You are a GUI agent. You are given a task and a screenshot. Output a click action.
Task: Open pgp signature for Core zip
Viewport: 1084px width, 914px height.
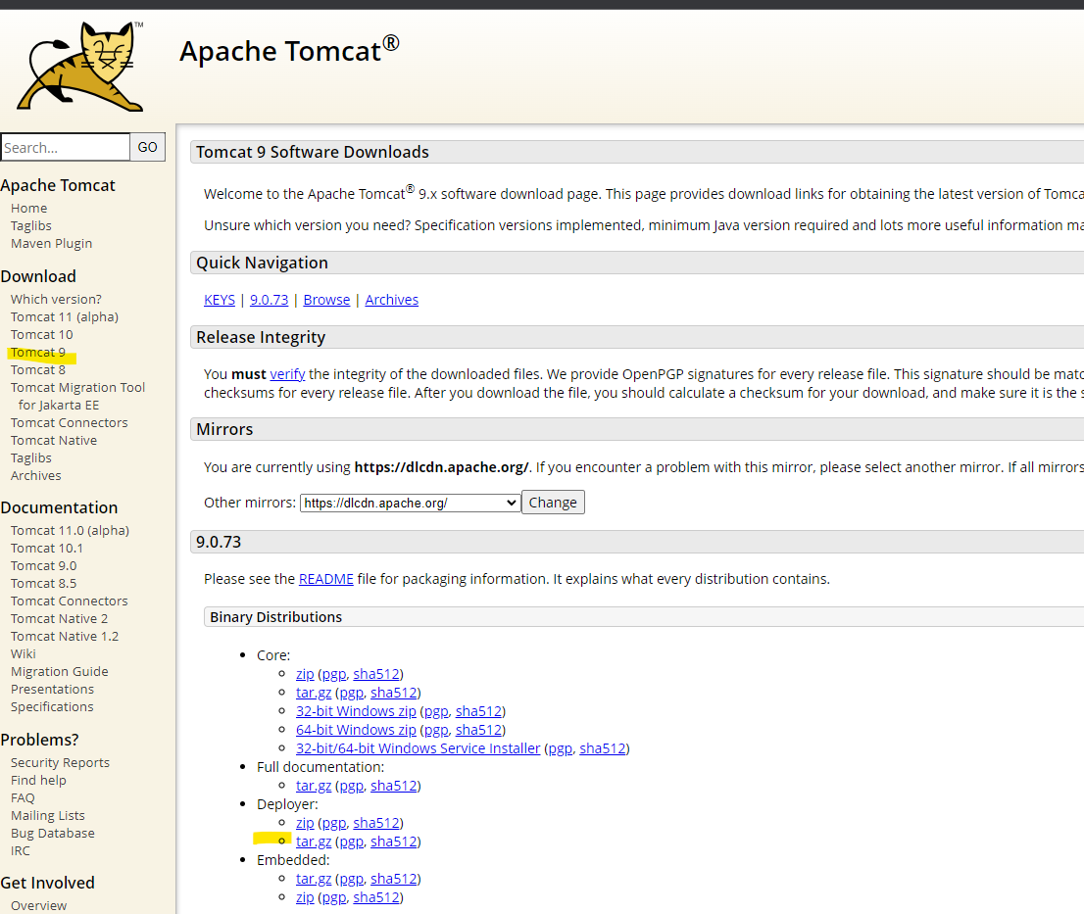click(x=333, y=674)
